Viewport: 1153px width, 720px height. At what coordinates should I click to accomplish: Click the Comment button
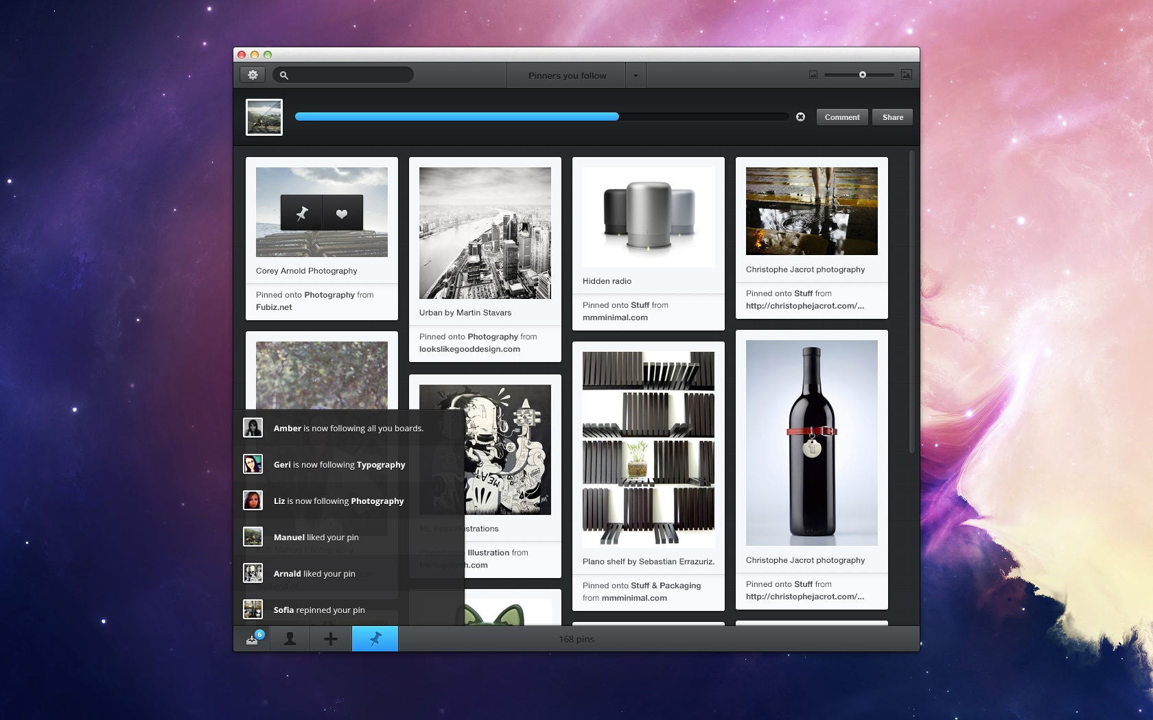pyautogui.click(x=842, y=117)
